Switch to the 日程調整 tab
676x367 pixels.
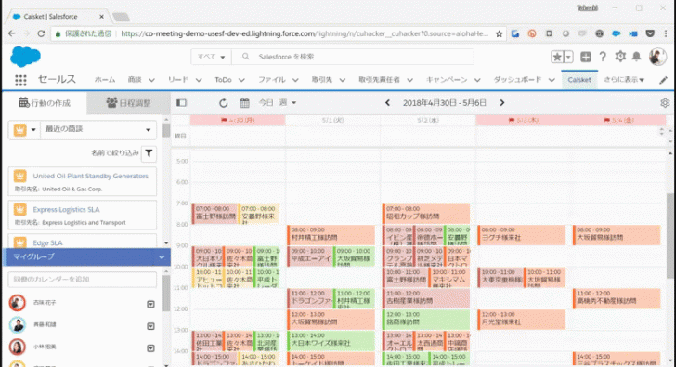pos(128,102)
